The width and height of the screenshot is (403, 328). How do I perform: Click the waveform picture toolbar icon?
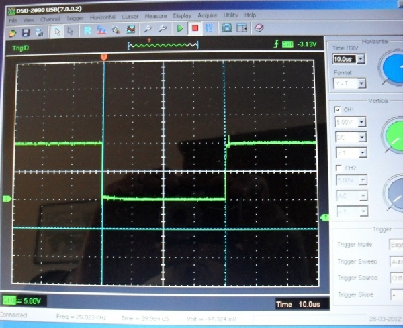130,30
